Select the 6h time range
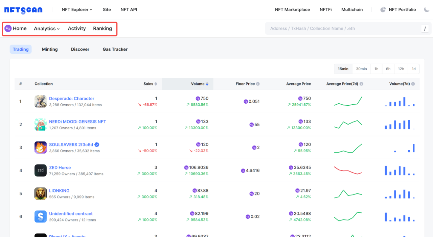Screen dimensions: 433x237 pos(388,69)
